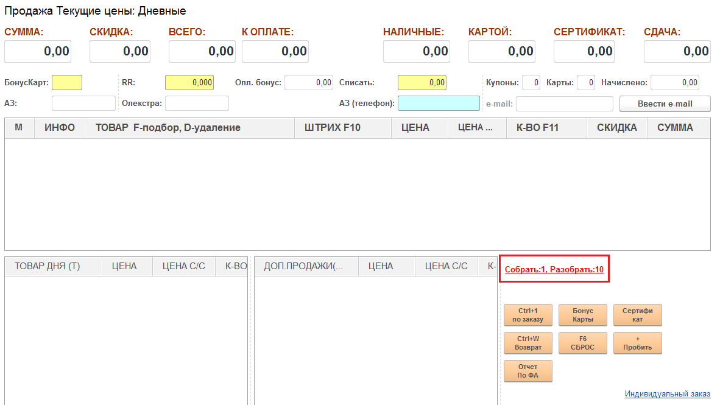Follow the 'Индивидуальный заказ' link
The height and width of the screenshot is (405, 720).
pyautogui.click(x=667, y=394)
